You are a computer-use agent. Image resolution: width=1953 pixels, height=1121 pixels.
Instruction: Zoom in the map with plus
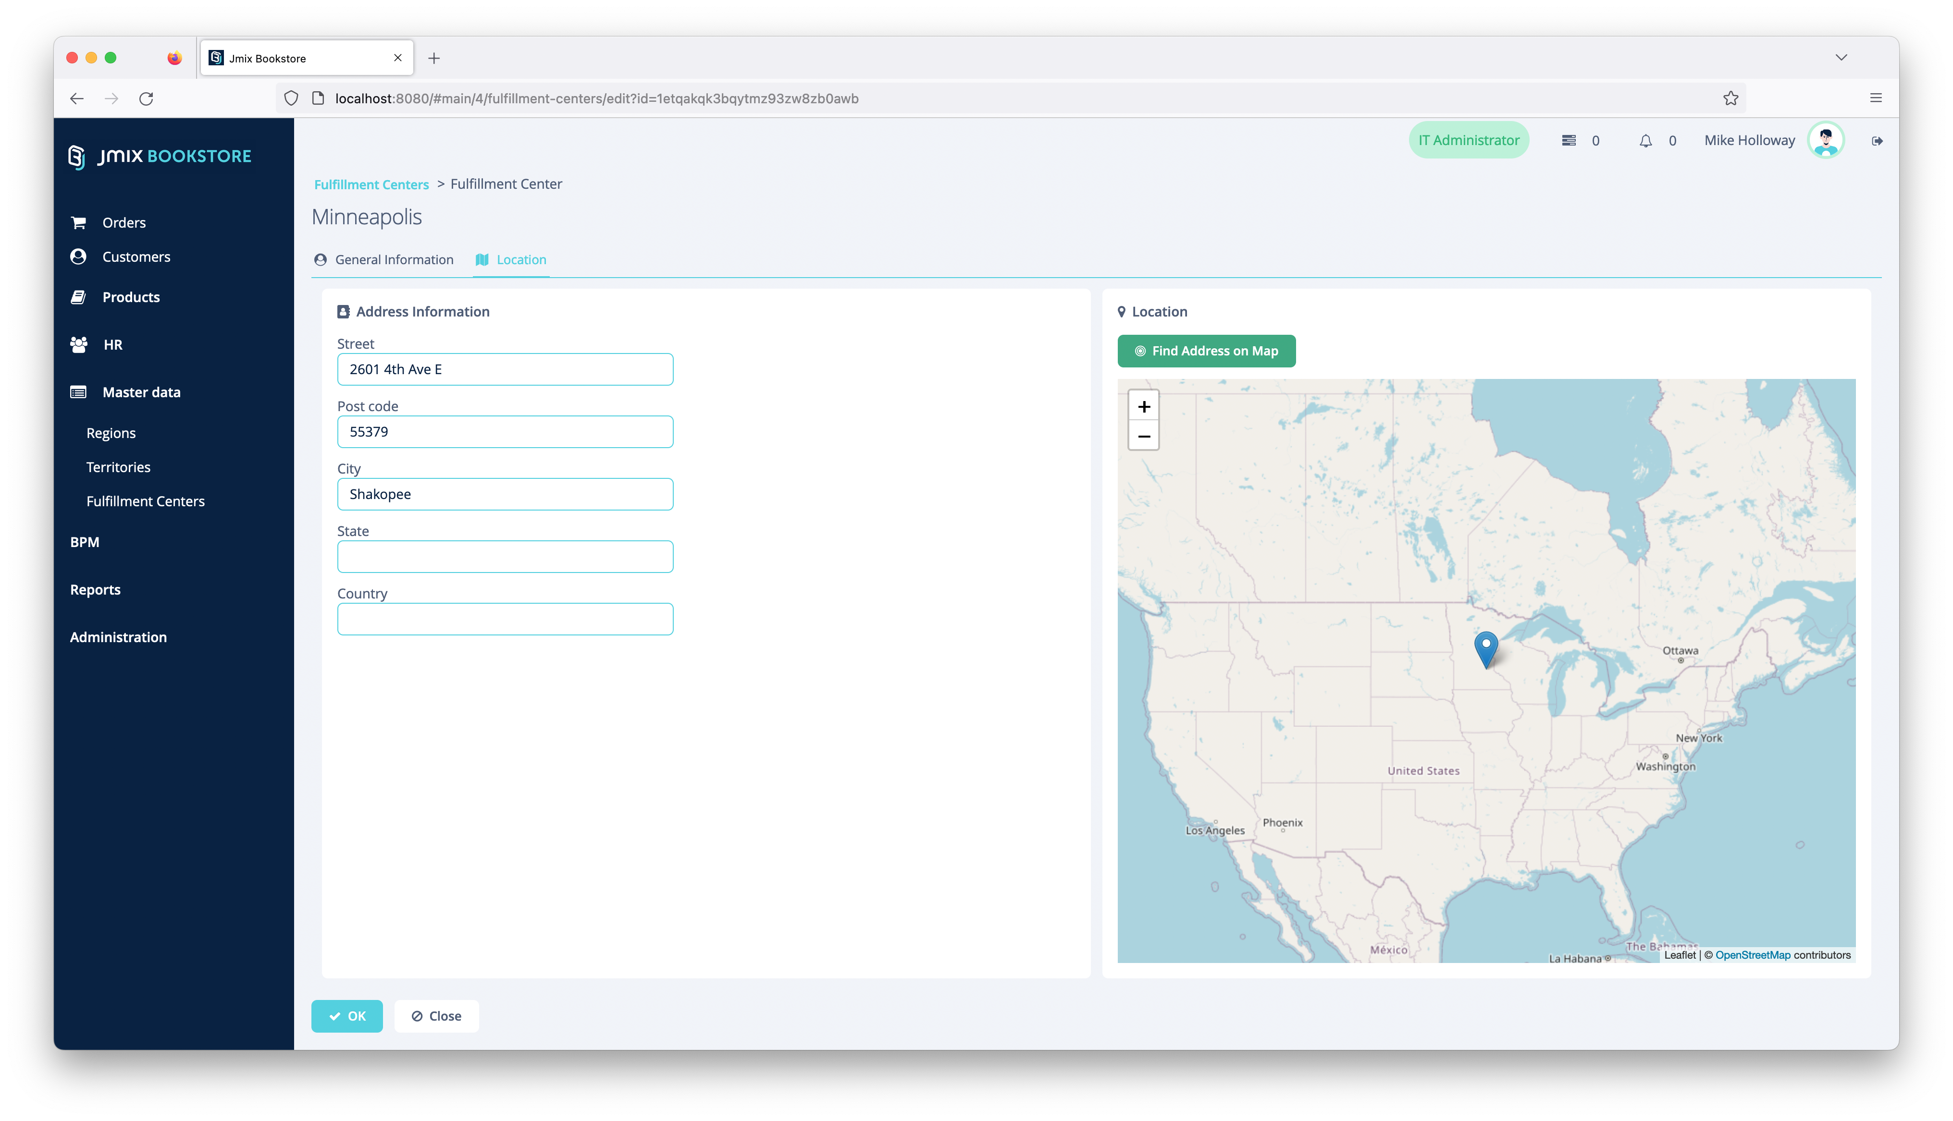tap(1144, 406)
